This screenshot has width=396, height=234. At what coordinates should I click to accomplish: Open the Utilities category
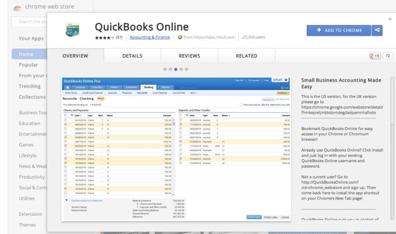[x=27, y=198]
